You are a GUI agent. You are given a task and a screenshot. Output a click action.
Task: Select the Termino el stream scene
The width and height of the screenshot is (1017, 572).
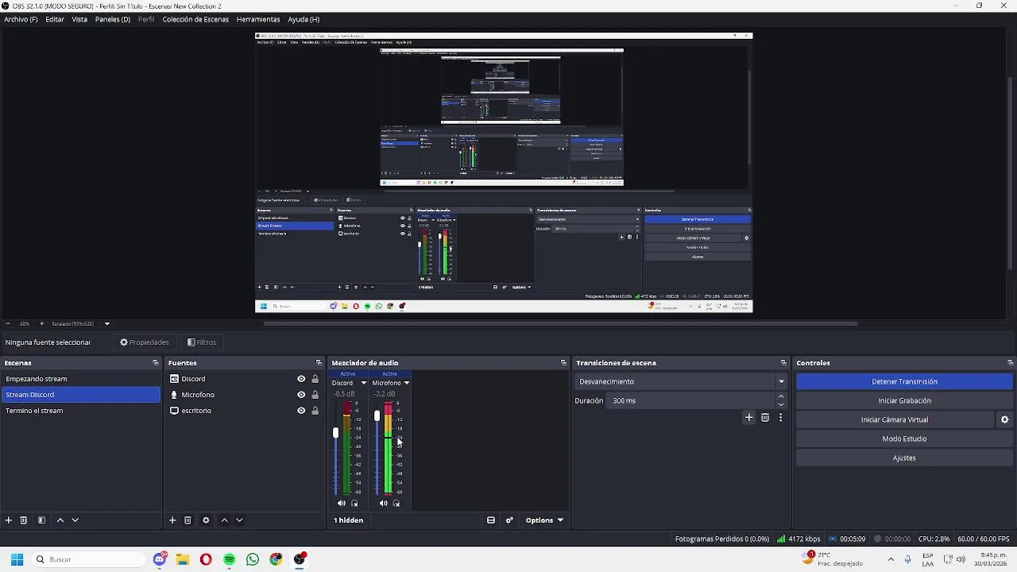80,411
